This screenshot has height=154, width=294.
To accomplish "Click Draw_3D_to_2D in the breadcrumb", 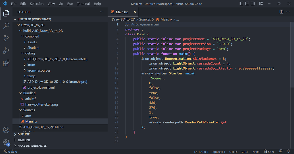I will pyautogui.click(x=123, y=19).
